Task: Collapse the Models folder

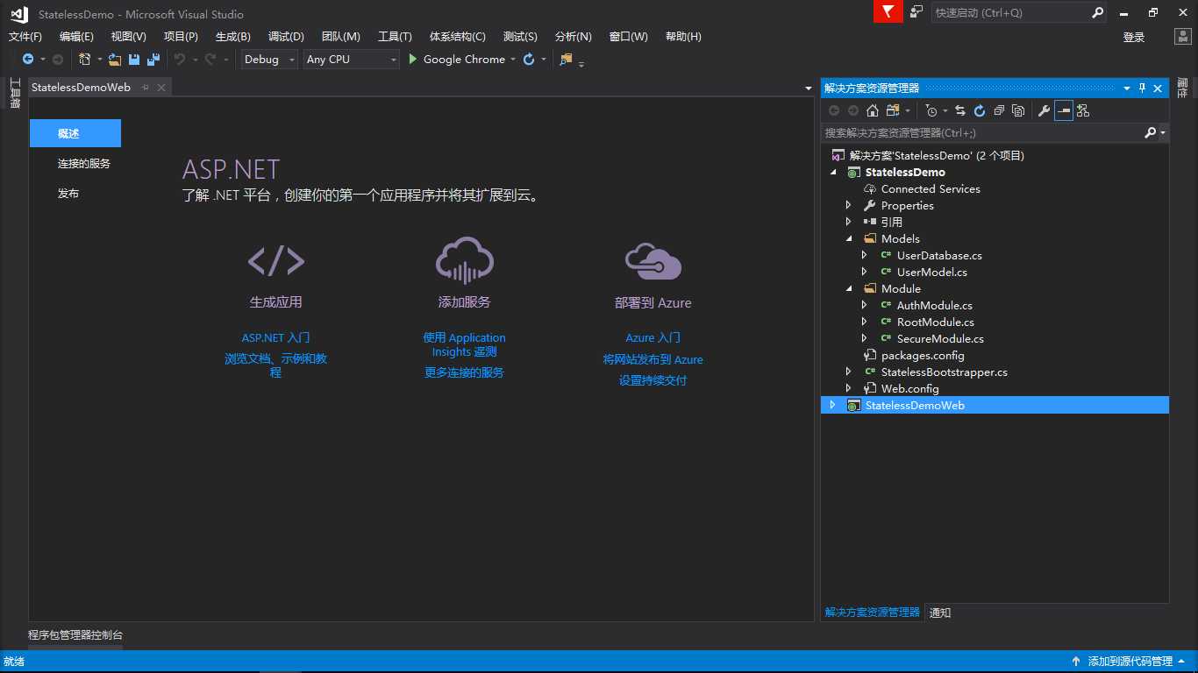Action: (x=848, y=238)
